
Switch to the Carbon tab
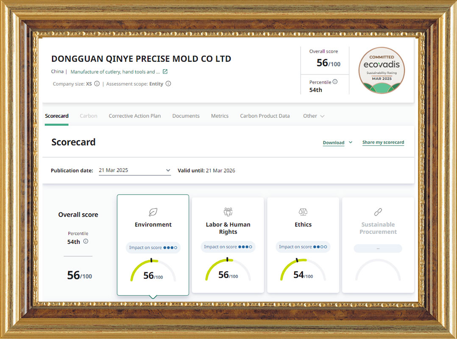pos(89,116)
